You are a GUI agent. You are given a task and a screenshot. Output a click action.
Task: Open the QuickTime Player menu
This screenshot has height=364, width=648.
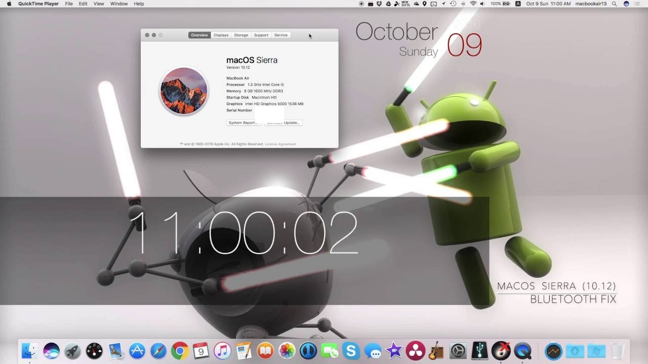[x=38, y=4]
